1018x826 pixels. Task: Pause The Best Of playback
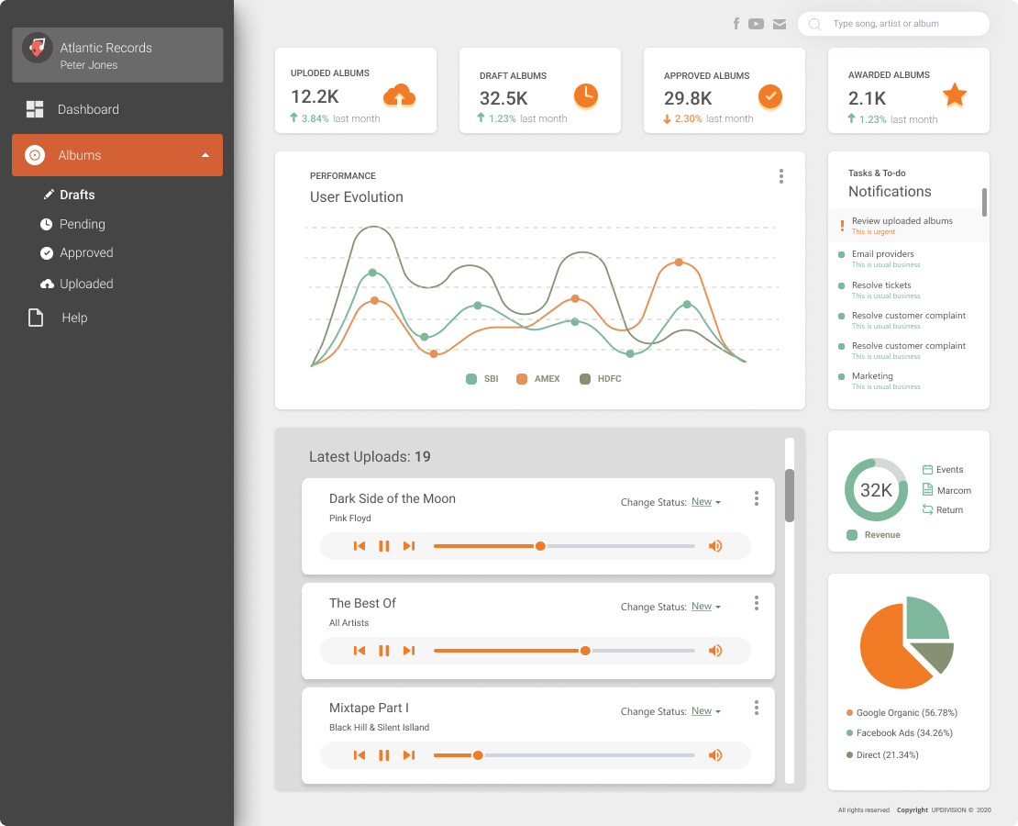click(x=384, y=651)
